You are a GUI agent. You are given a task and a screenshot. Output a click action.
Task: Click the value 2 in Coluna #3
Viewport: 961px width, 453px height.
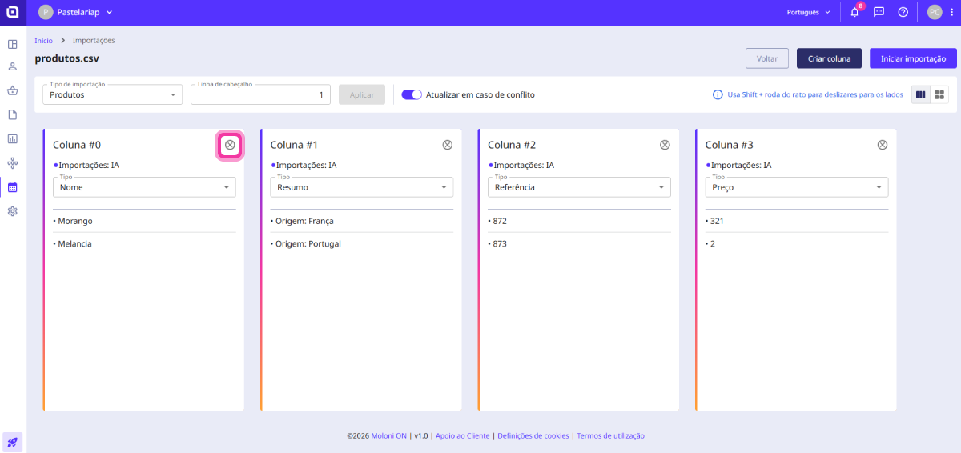pos(712,243)
